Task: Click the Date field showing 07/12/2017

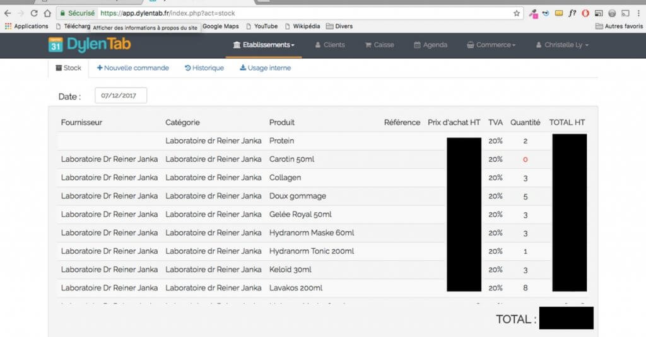Action: tap(121, 96)
